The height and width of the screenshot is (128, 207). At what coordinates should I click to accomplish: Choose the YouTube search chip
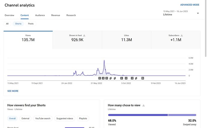pyautogui.click(x=43, y=118)
